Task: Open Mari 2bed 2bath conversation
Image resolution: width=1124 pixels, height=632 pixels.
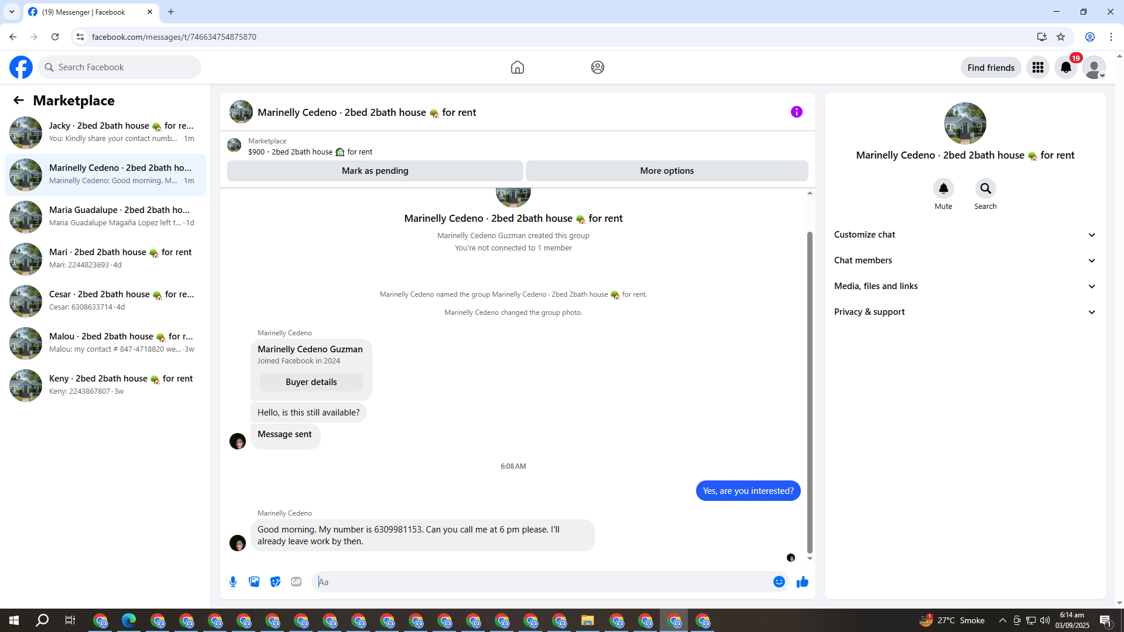Action: 105,259
